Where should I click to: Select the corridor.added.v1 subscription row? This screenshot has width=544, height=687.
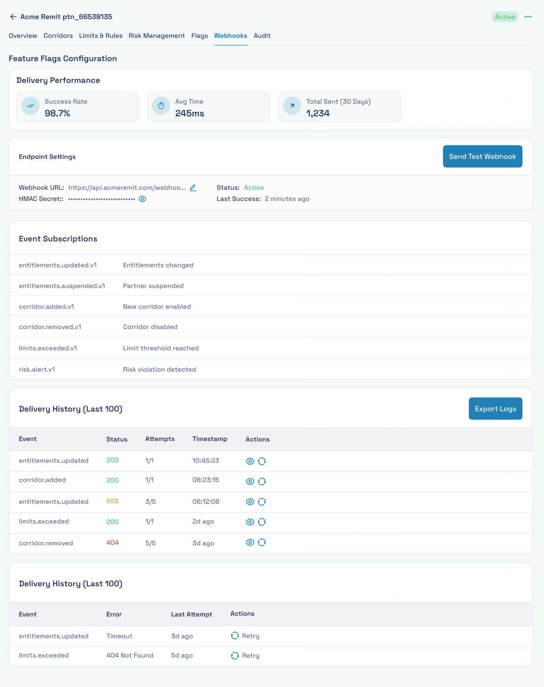[x=270, y=306]
